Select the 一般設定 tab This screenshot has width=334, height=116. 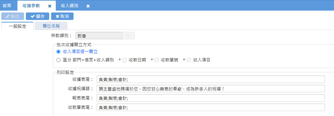(x=17, y=26)
